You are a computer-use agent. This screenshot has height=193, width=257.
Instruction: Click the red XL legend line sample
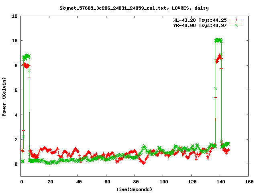[236, 20]
